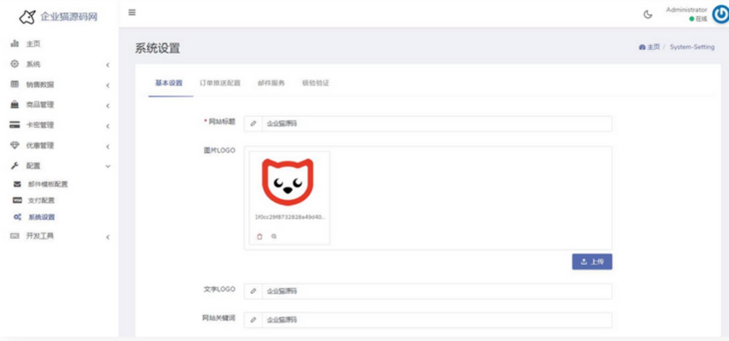
Task: Click the 上传 upload button
Action: (x=592, y=261)
